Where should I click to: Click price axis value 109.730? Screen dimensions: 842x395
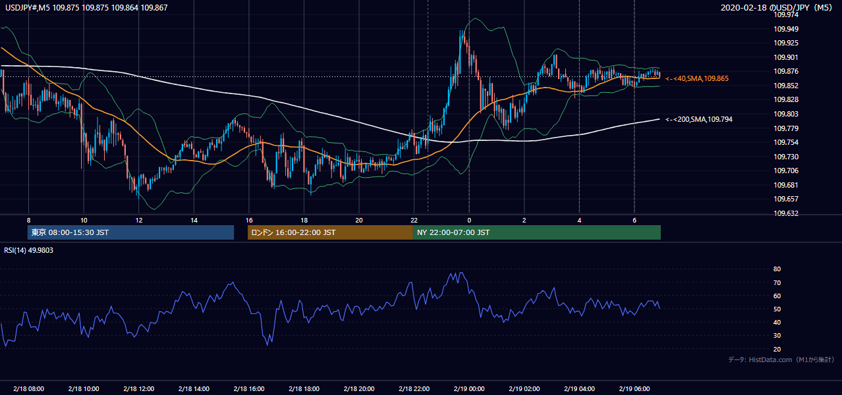785,157
